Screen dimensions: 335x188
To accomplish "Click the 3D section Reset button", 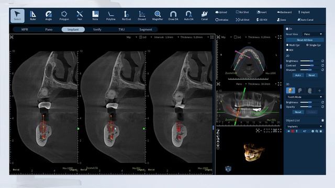I will [x=298, y=112].
